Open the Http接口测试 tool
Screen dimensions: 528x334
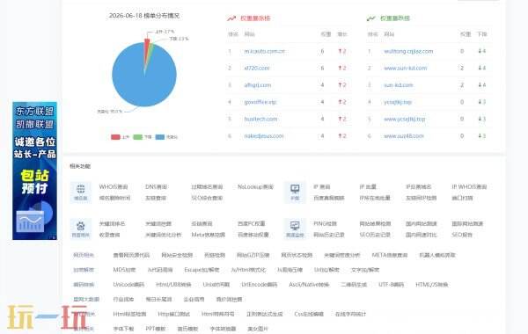[x=173, y=314]
